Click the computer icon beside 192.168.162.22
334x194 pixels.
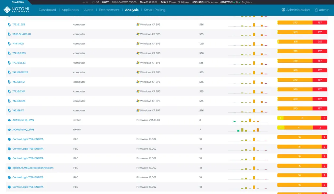pyautogui.click(x=9, y=72)
